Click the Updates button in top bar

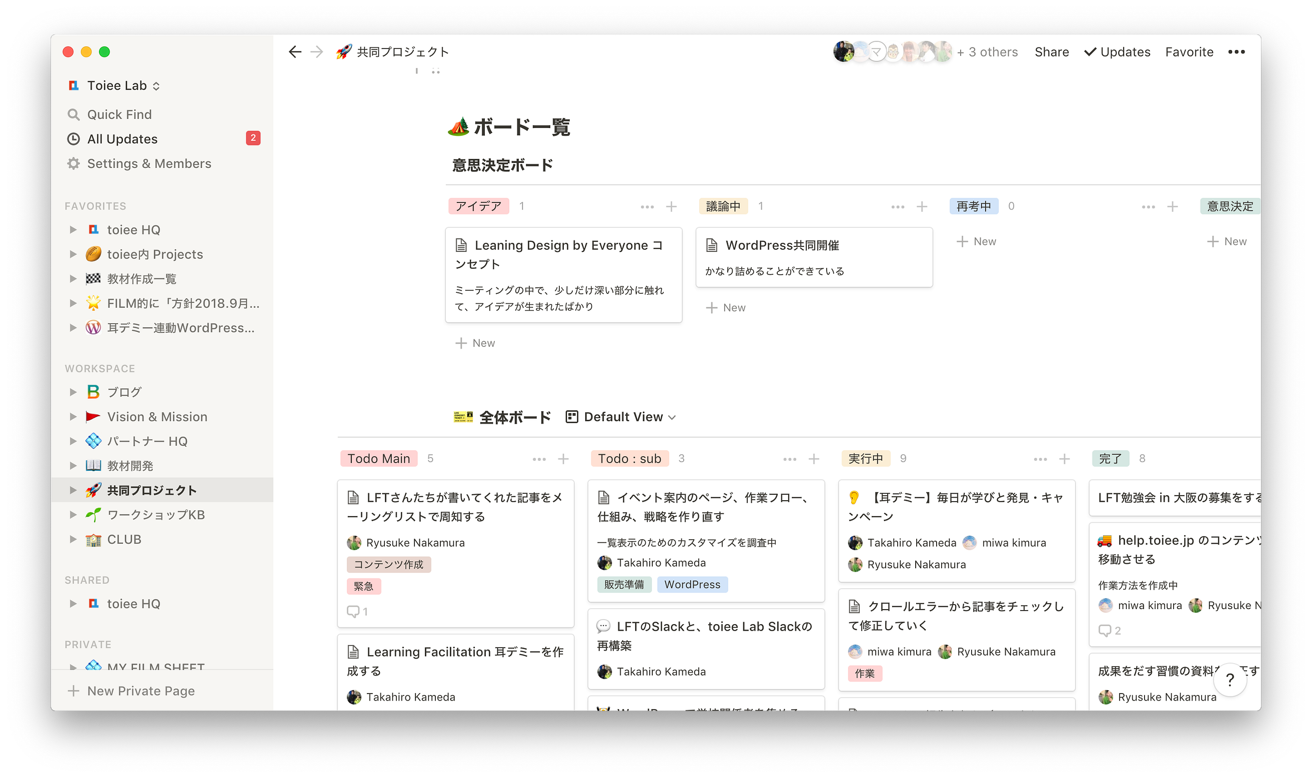coord(1117,52)
